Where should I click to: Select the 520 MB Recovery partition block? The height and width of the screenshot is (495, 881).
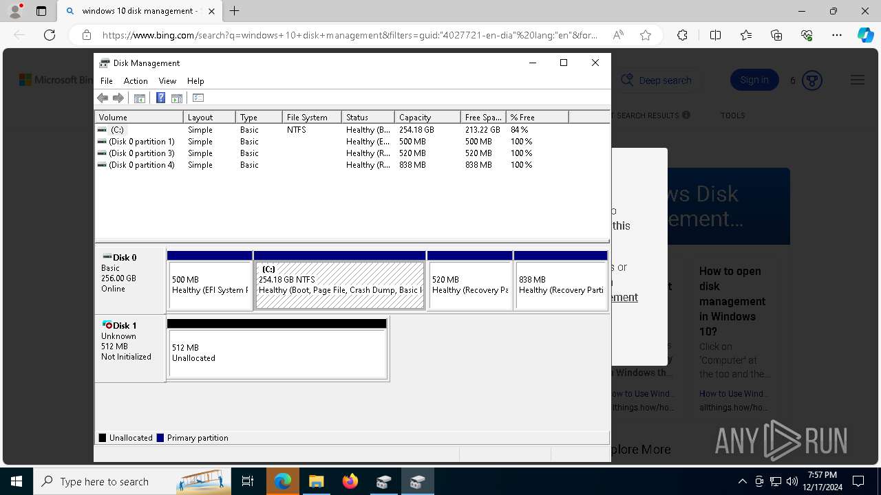(470, 280)
